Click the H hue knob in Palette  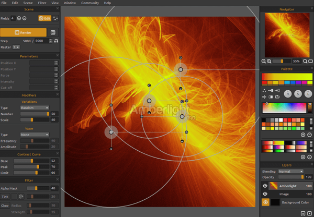(288, 93)
